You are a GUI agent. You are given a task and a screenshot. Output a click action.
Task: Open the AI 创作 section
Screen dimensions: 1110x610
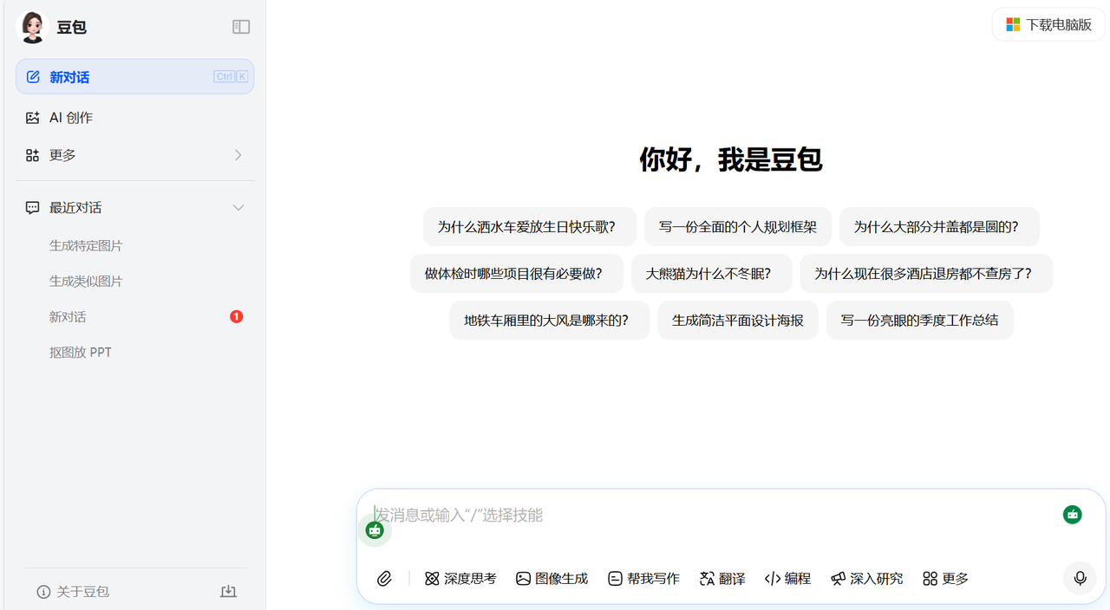pos(134,118)
